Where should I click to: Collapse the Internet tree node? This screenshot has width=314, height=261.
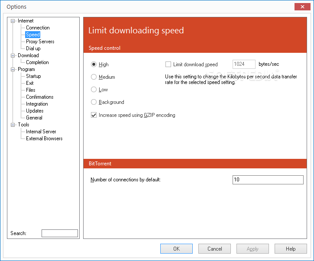click(13, 21)
